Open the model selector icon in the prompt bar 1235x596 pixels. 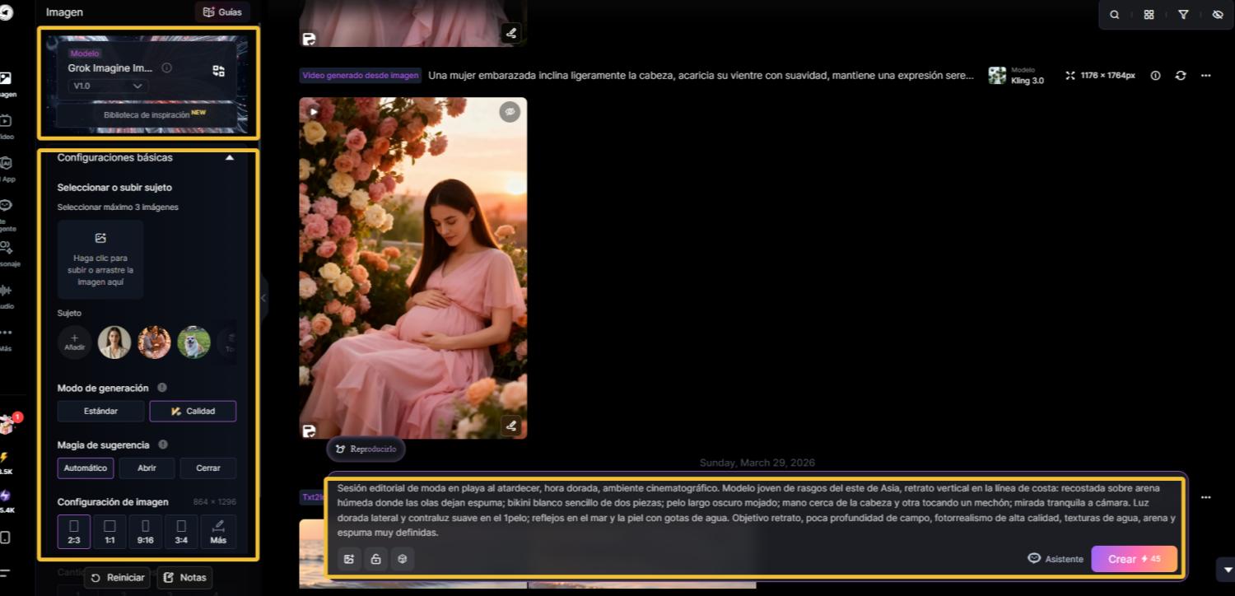click(403, 559)
